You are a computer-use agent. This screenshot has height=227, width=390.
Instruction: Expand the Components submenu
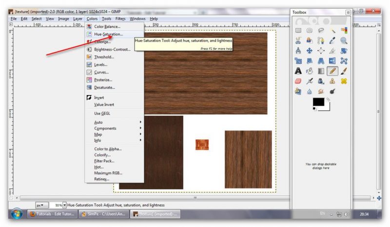[115, 128]
